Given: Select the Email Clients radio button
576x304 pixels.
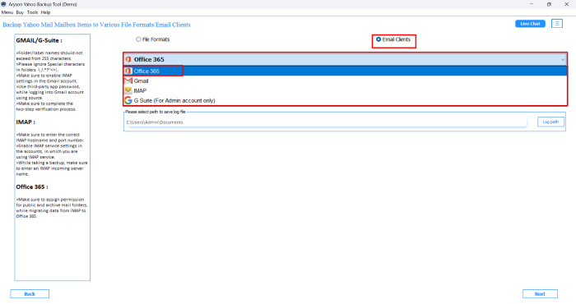Looking at the screenshot, I should coord(379,39).
